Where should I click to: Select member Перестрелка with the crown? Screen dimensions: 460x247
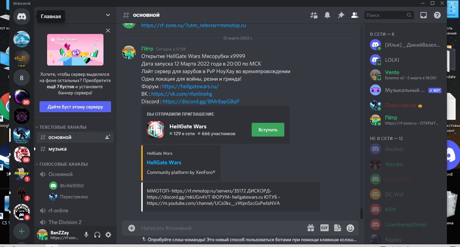[x=406, y=105]
